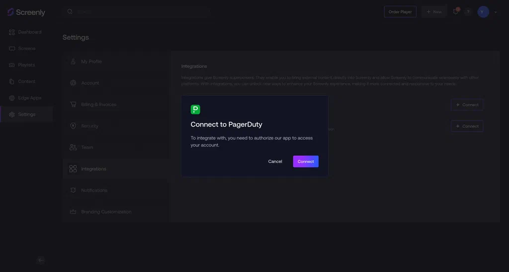Click the Connect button in PagerDuty dialog
This screenshot has height=272, width=509.
[306, 161]
